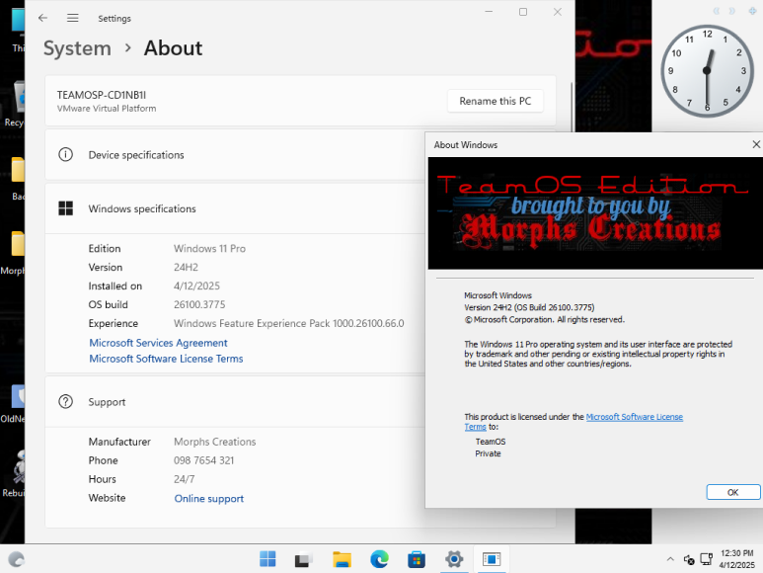The height and width of the screenshot is (573, 763).
Task: Click the Hours value 24/7
Action: [184, 479]
